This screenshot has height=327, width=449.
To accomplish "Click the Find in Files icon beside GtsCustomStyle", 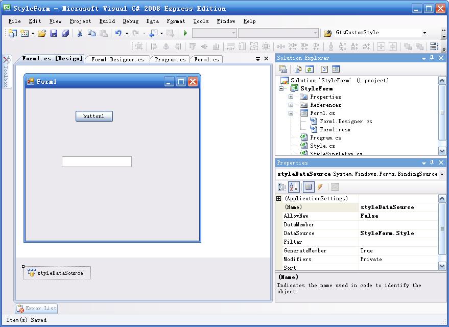I will tap(327, 33).
